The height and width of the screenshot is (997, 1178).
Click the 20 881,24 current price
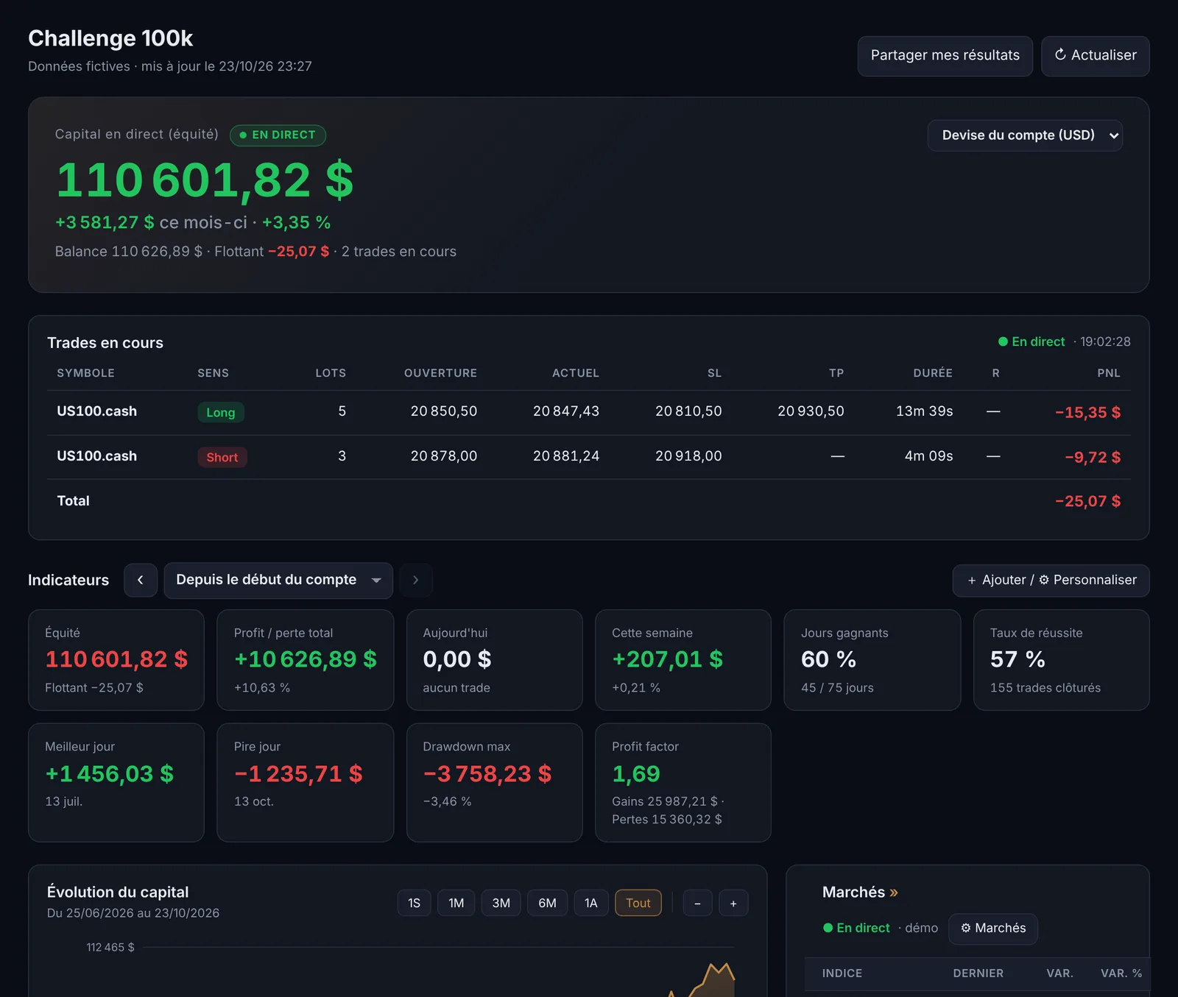point(566,456)
